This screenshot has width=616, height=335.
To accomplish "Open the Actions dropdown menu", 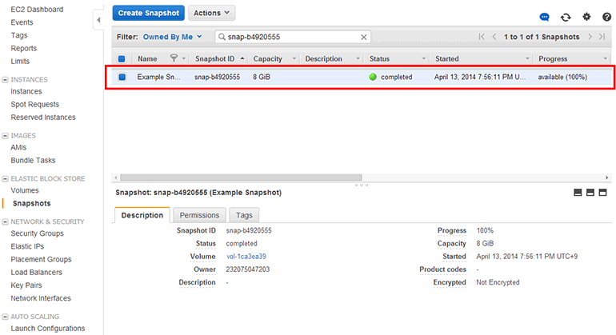I will [x=211, y=13].
